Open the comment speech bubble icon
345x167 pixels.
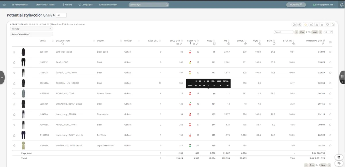click(x=327, y=25)
